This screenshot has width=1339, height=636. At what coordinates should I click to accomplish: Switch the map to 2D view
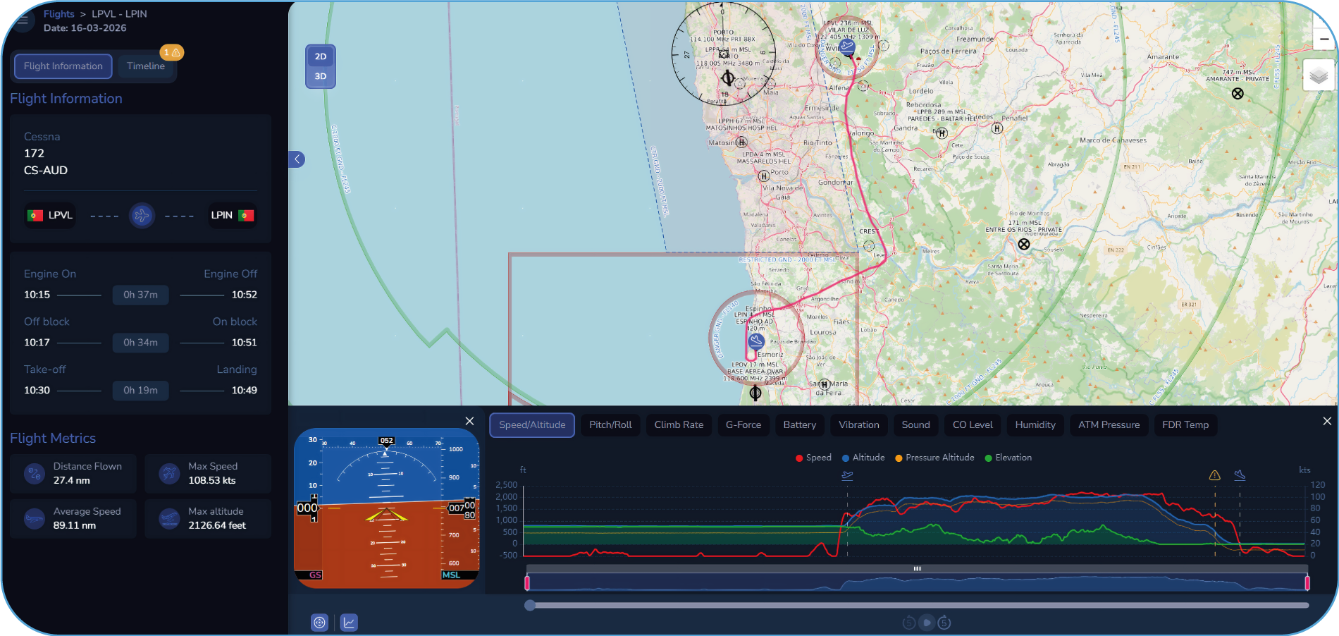pos(321,56)
